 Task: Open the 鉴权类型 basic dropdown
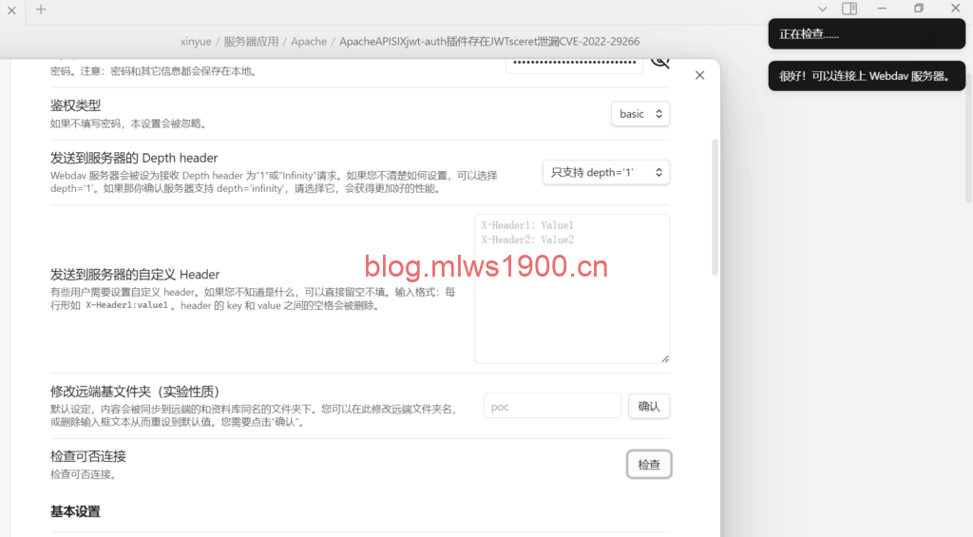[639, 114]
